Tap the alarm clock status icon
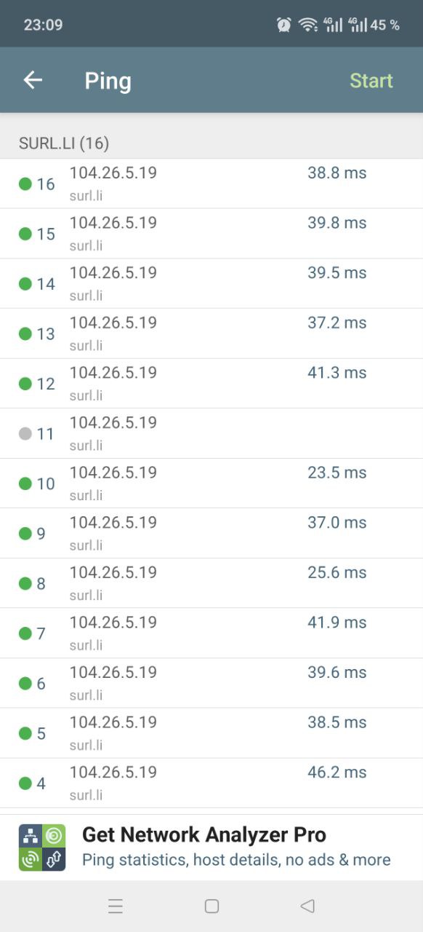This screenshot has width=423, height=932. point(284,25)
